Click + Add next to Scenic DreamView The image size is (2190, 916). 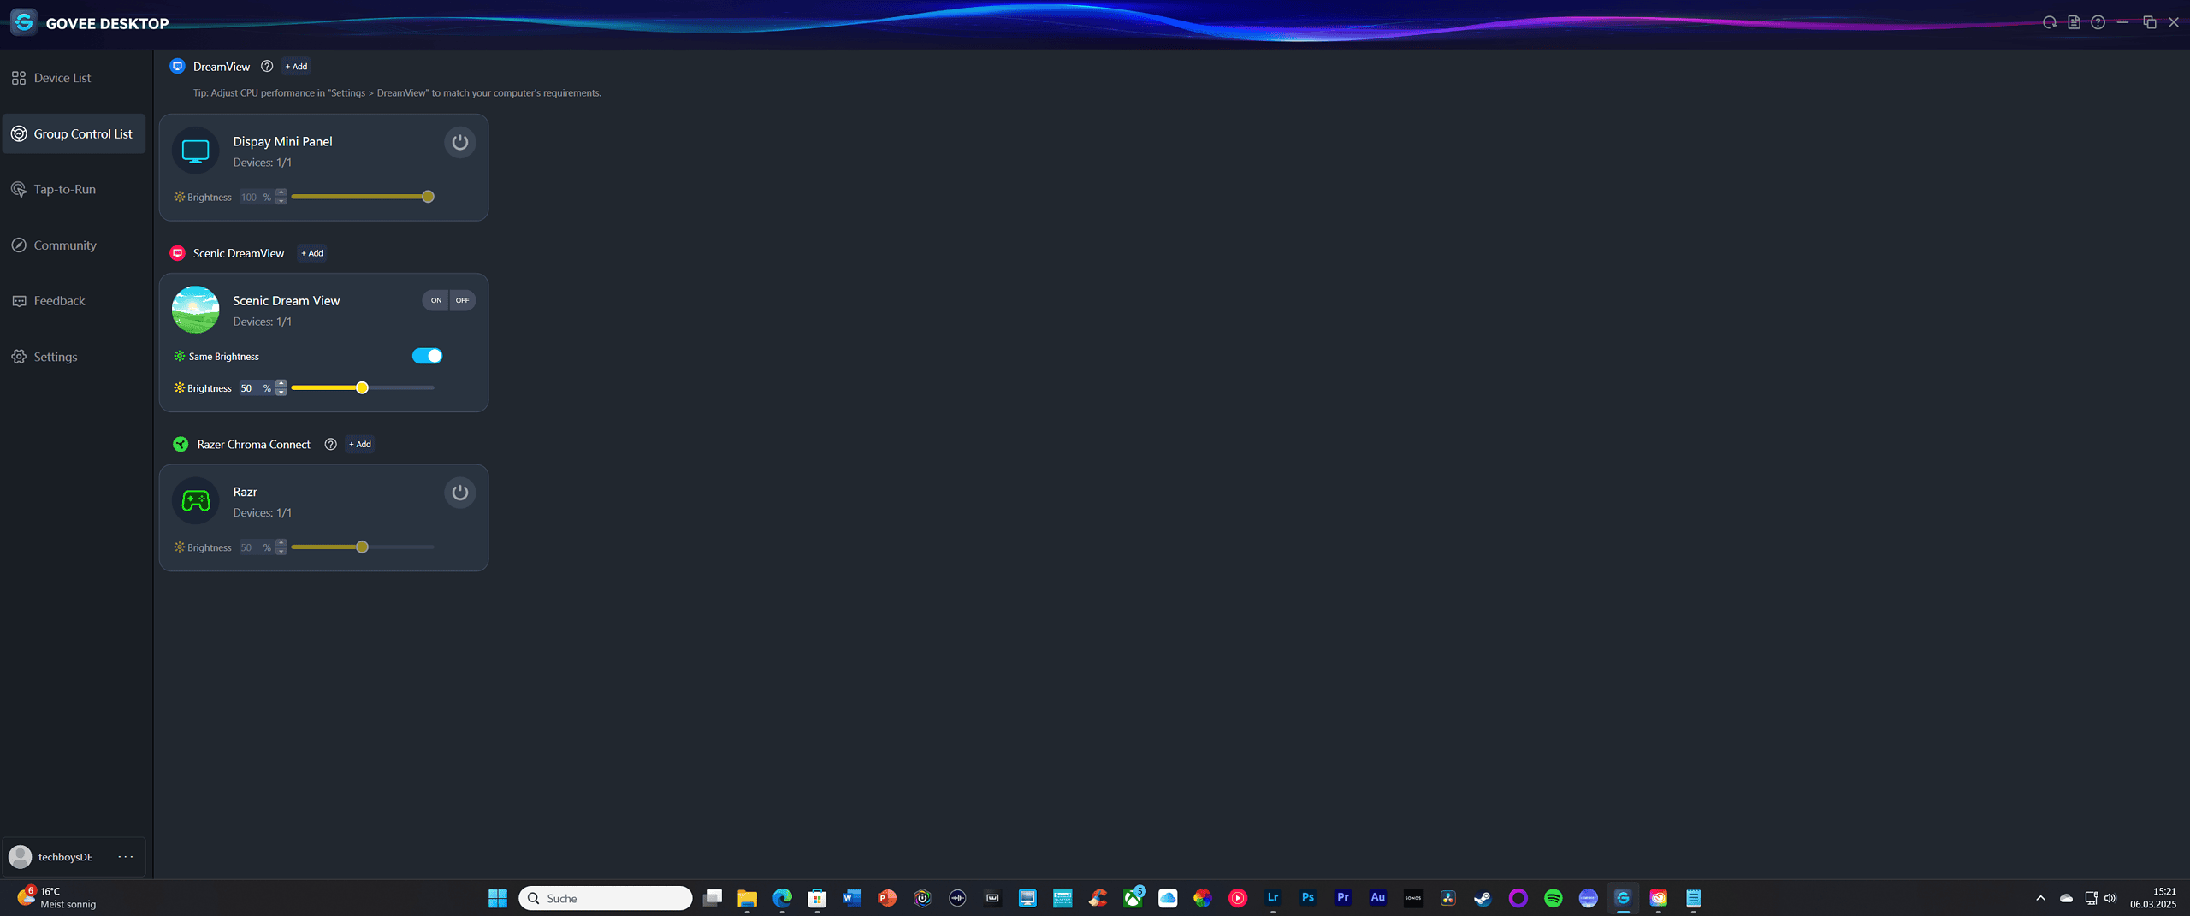point(312,253)
